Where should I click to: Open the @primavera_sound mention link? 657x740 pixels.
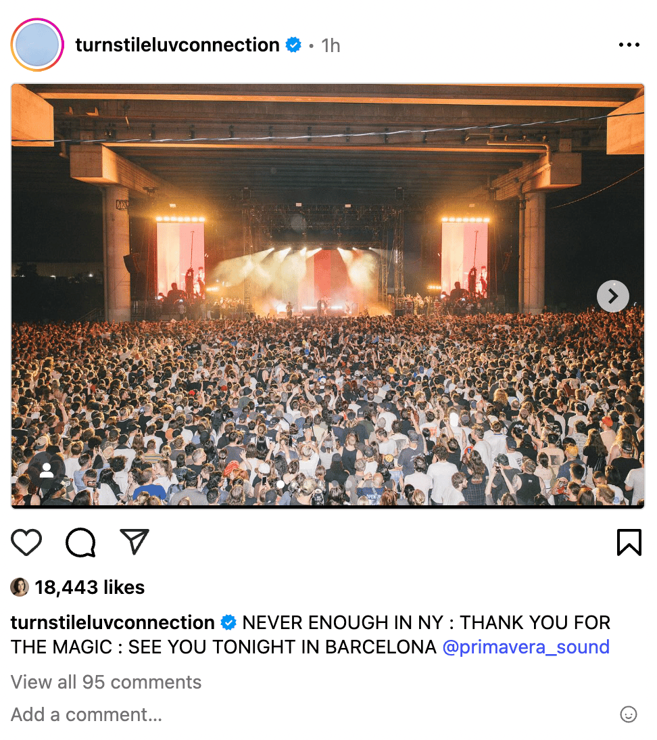coord(526,647)
